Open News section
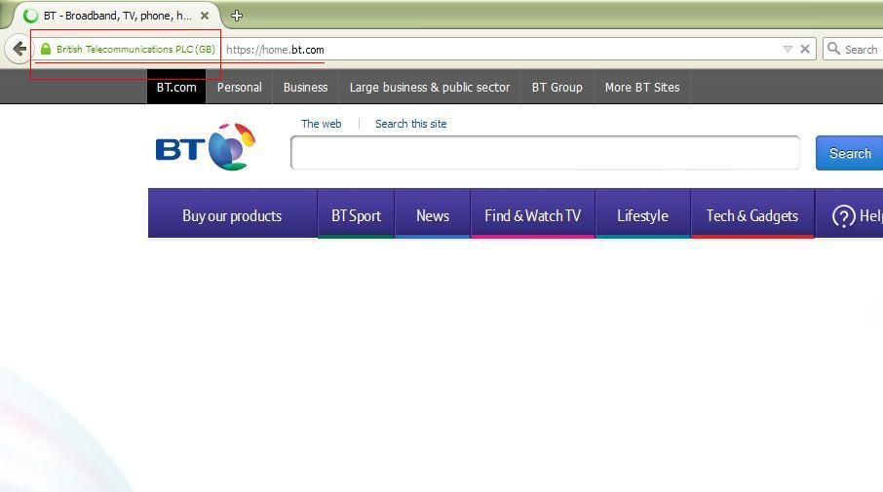This screenshot has width=883, height=492. [433, 216]
